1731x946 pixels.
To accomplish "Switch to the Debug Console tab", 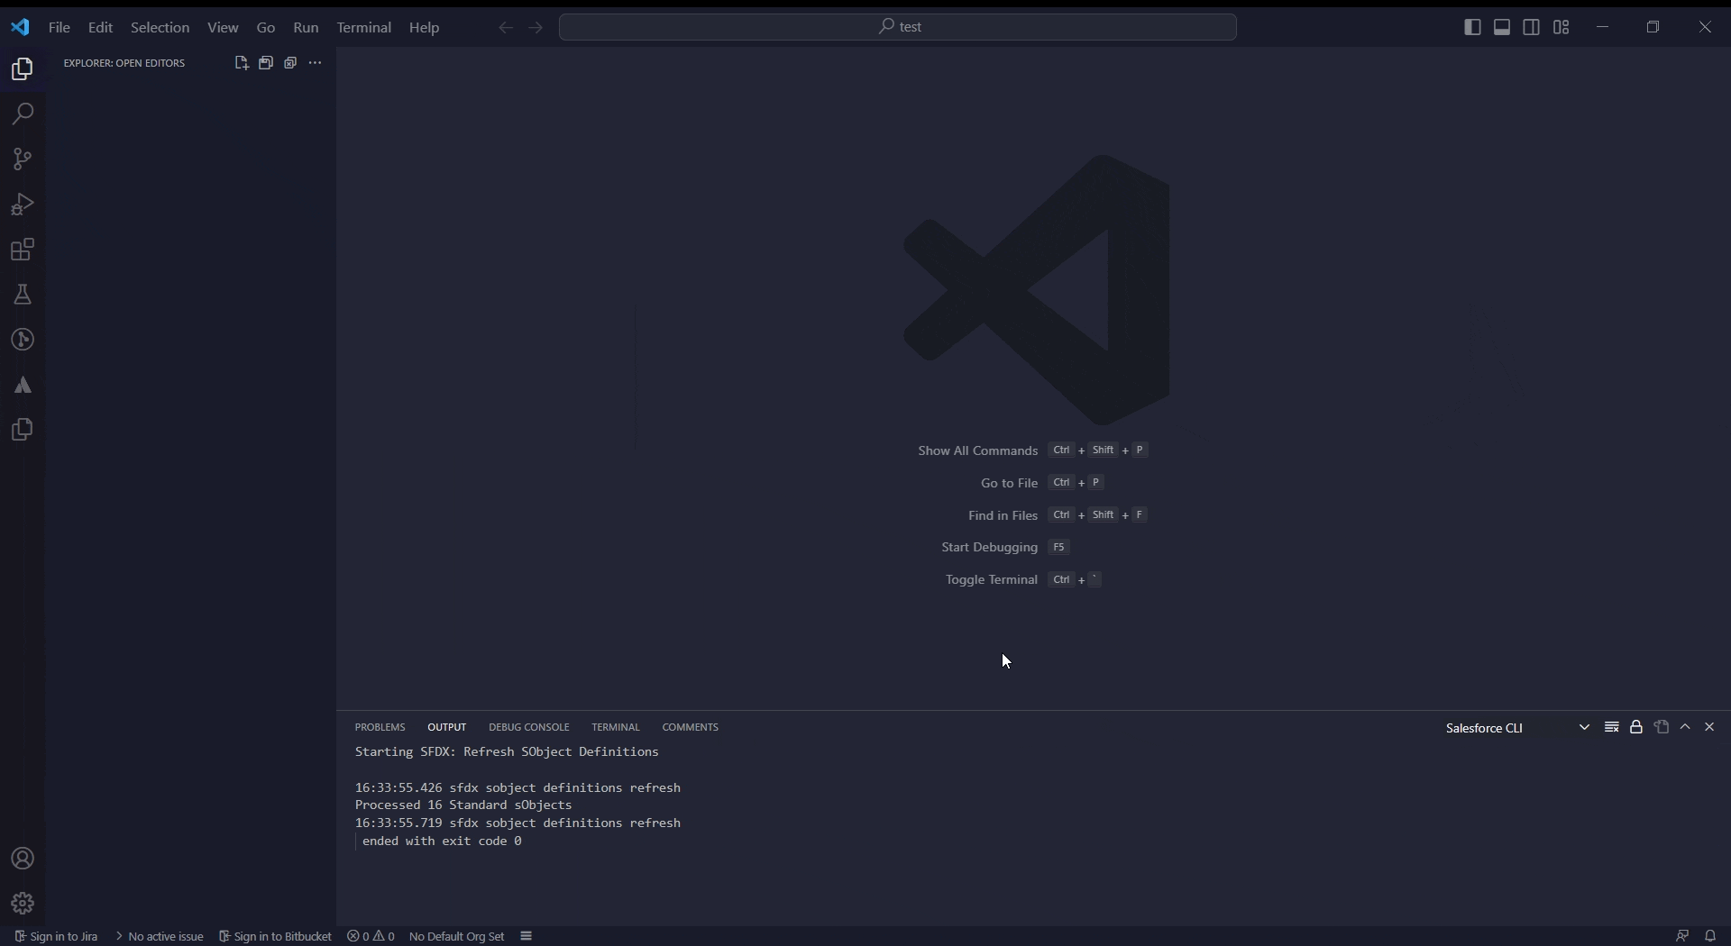I will coord(528,727).
